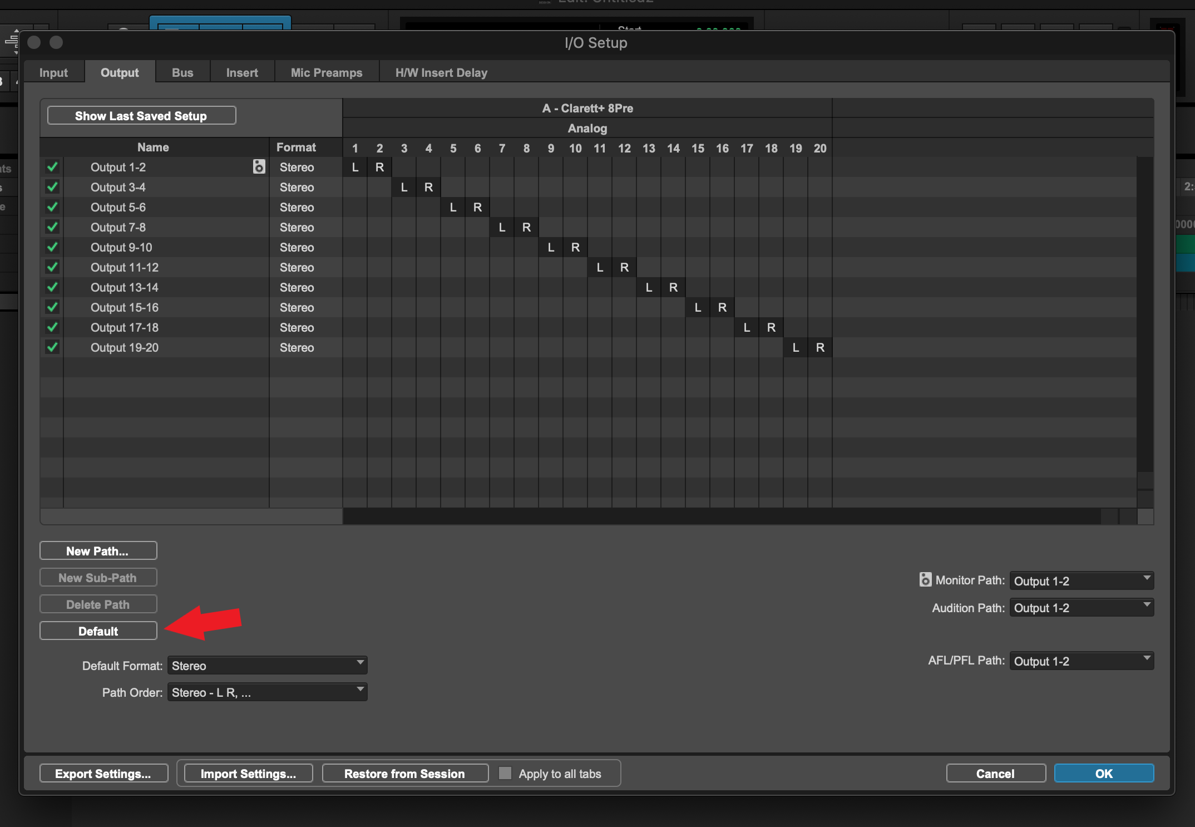Image resolution: width=1195 pixels, height=827 pixels.
Task: Click the L assignment cell for Output 3-4
Action: pos(404,187)
